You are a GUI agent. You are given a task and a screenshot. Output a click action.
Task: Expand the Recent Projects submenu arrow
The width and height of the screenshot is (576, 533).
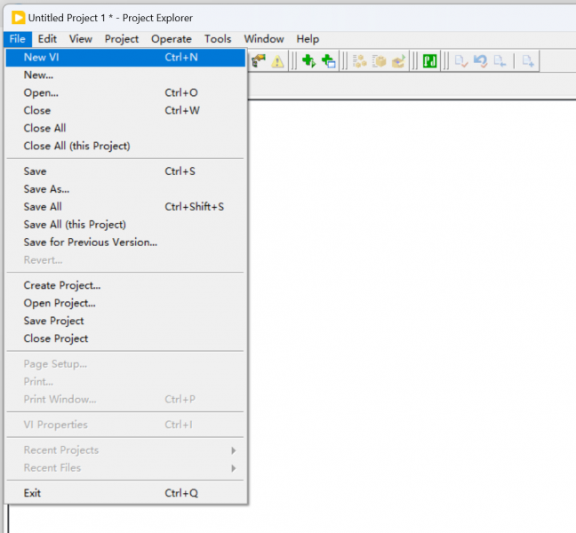pos(233,450)
